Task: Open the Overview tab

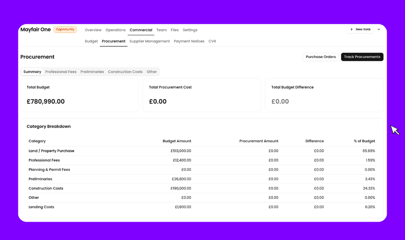Action: 93,30
